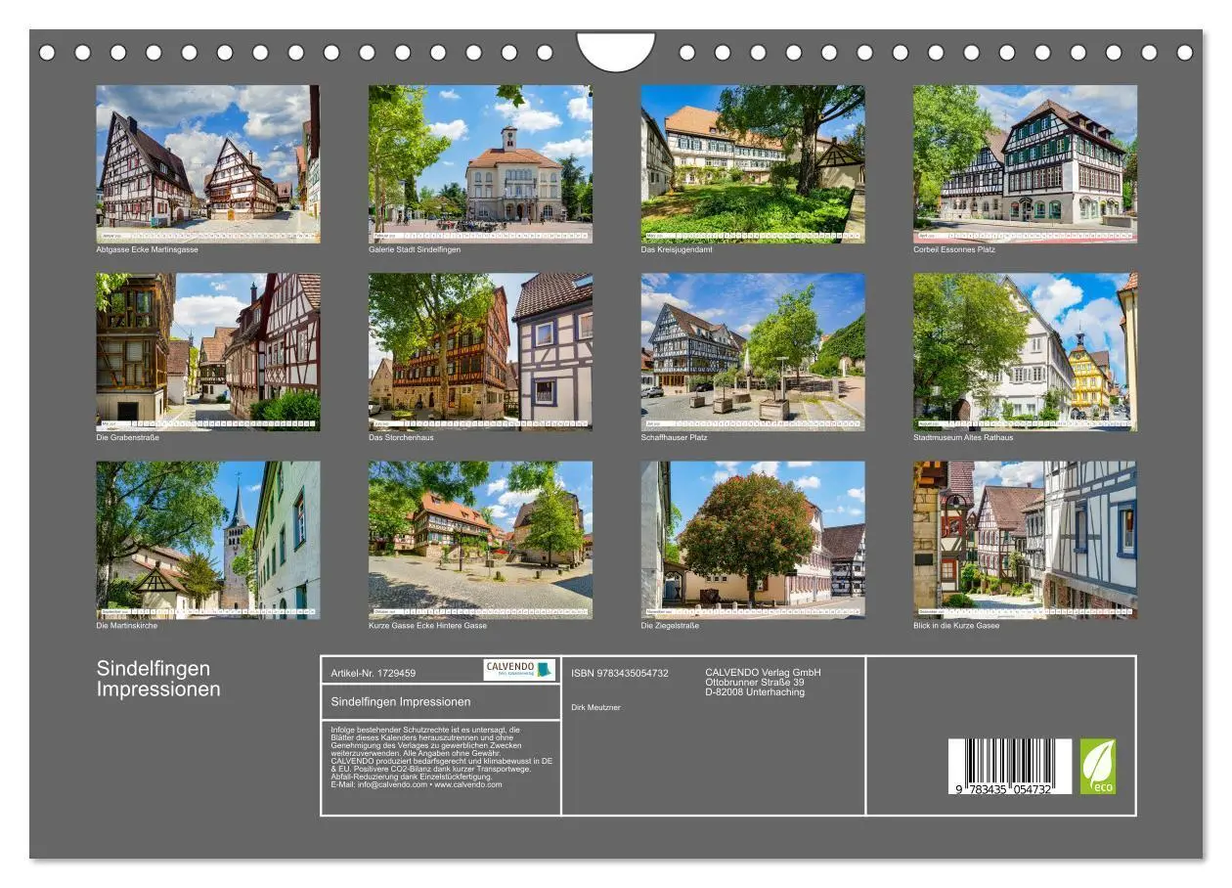Open the Galerie Stadt Sindelfingen photo

pos(480,164)
